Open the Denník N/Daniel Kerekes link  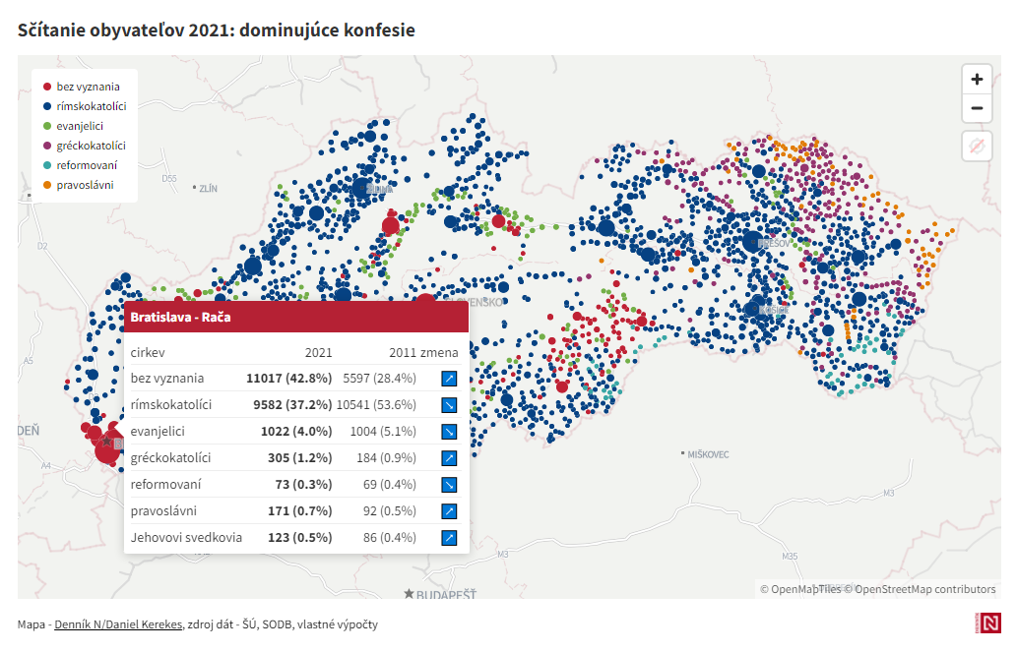(x=118, y=624)
